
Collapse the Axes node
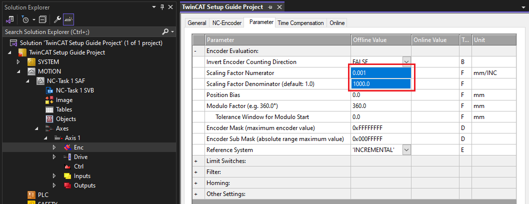pos(37,128)
